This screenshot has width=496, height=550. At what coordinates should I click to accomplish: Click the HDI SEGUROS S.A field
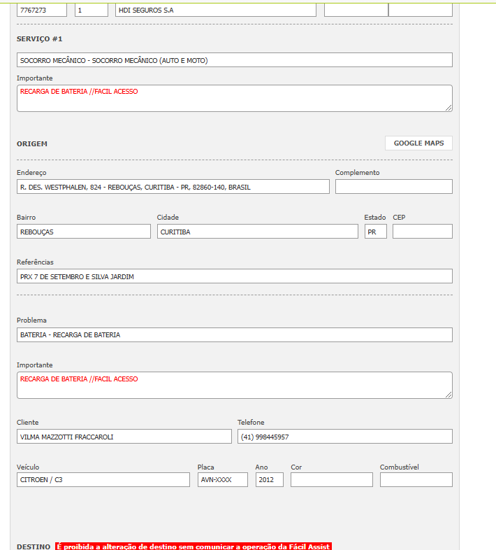pos(215,10)
